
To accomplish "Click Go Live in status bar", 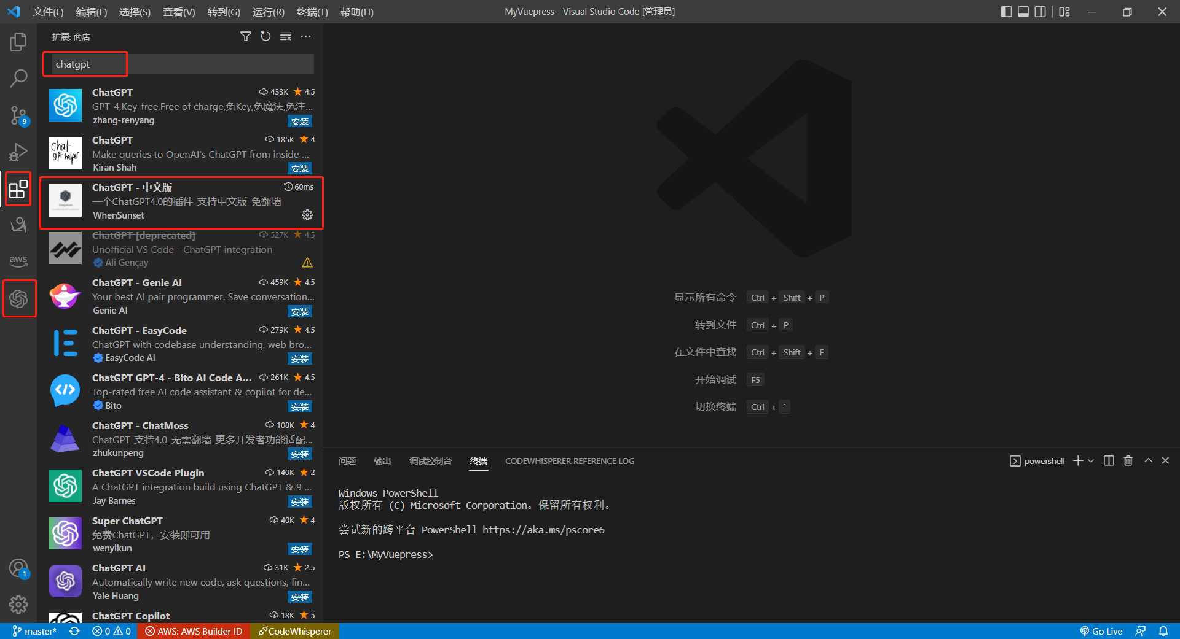I will pyautogui.click(x=1101, y=631).
